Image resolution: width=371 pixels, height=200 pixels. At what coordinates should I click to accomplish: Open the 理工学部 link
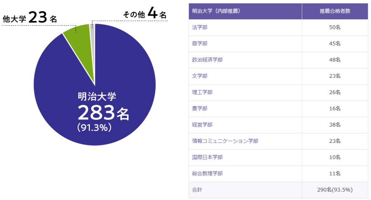point(202,92)
